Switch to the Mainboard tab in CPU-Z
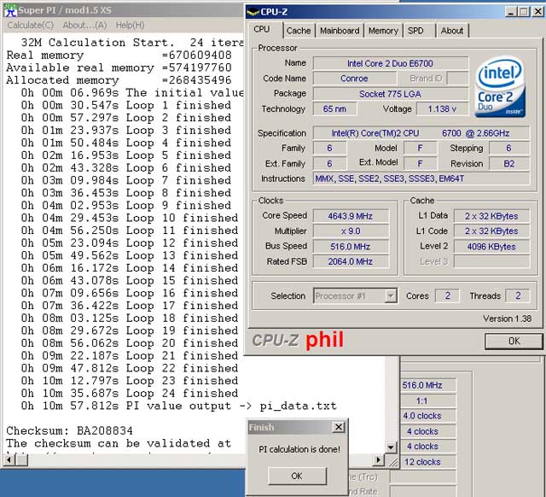Image resolution: width=546 pixels, height=497 pixels. pos(340,31)
